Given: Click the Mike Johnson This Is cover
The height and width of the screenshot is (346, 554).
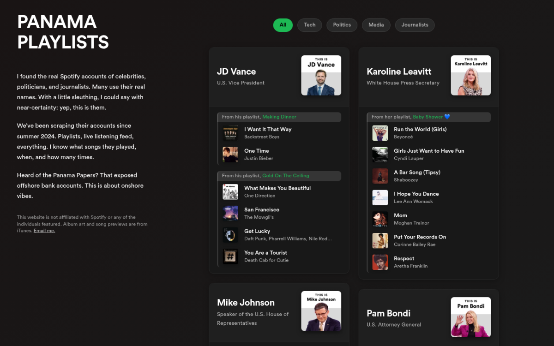Looking at the screenshot, I should point(321,311).
